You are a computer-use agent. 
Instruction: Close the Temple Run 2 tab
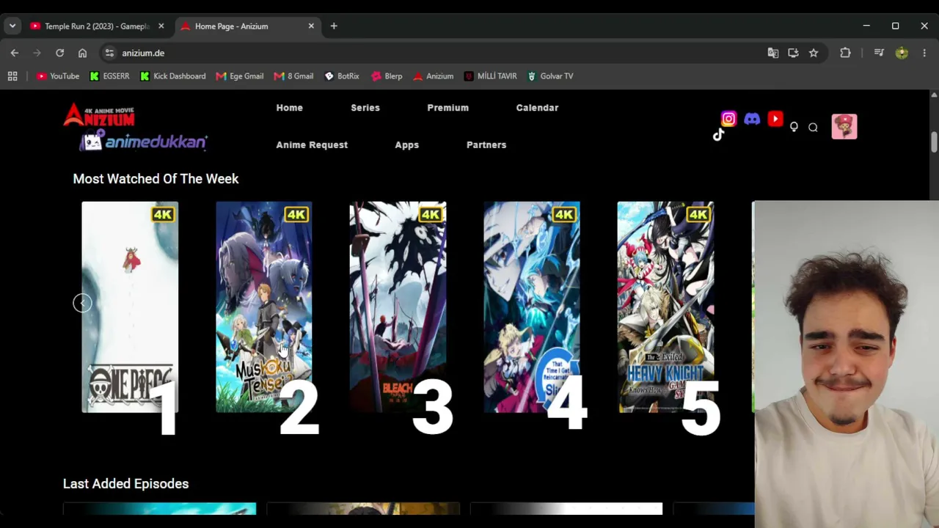pyautogui.click(x=161, y=26)
